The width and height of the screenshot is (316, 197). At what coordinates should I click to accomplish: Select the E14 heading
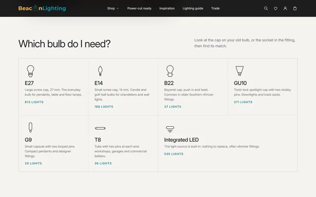click(x=99, y=83)
